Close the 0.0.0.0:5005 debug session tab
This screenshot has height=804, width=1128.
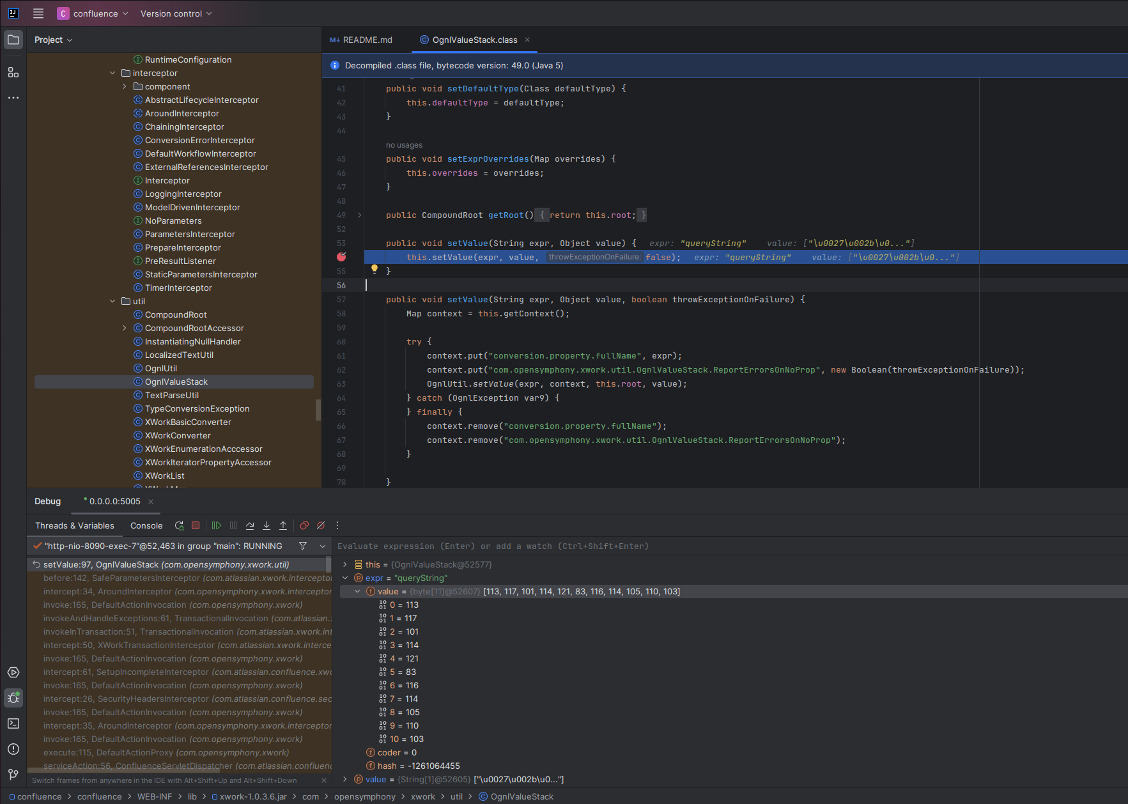pos(151,502)
